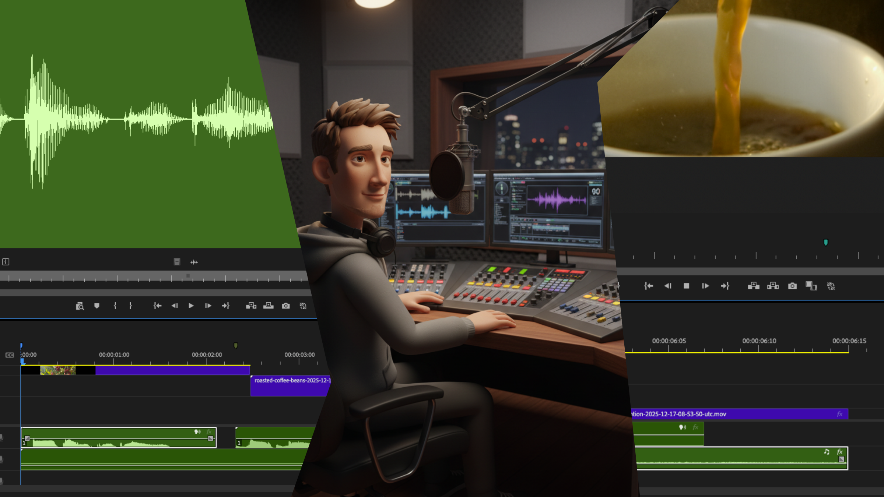Toggle captions with the CC icon
This screenshot has height=497, width=884.
(x=10, y=355)
